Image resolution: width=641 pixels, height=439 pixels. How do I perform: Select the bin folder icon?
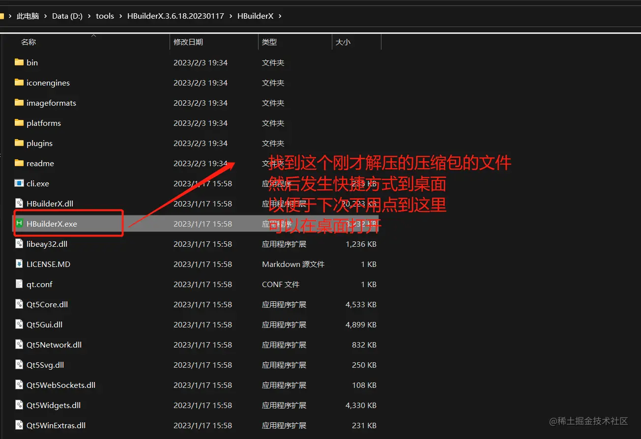point(19,62)
